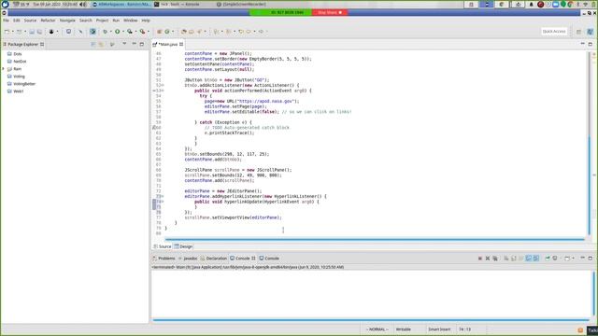Click the Pin Console icon
This screenshot has height=336, width=598.
coord(548,259)
